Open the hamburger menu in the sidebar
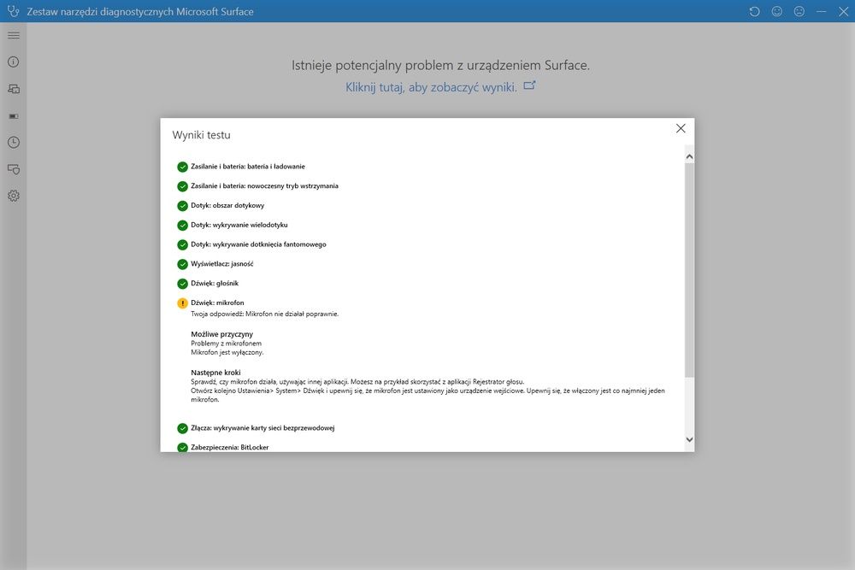The height and width of the screenshot is (570, 855). tap(14, 35)
